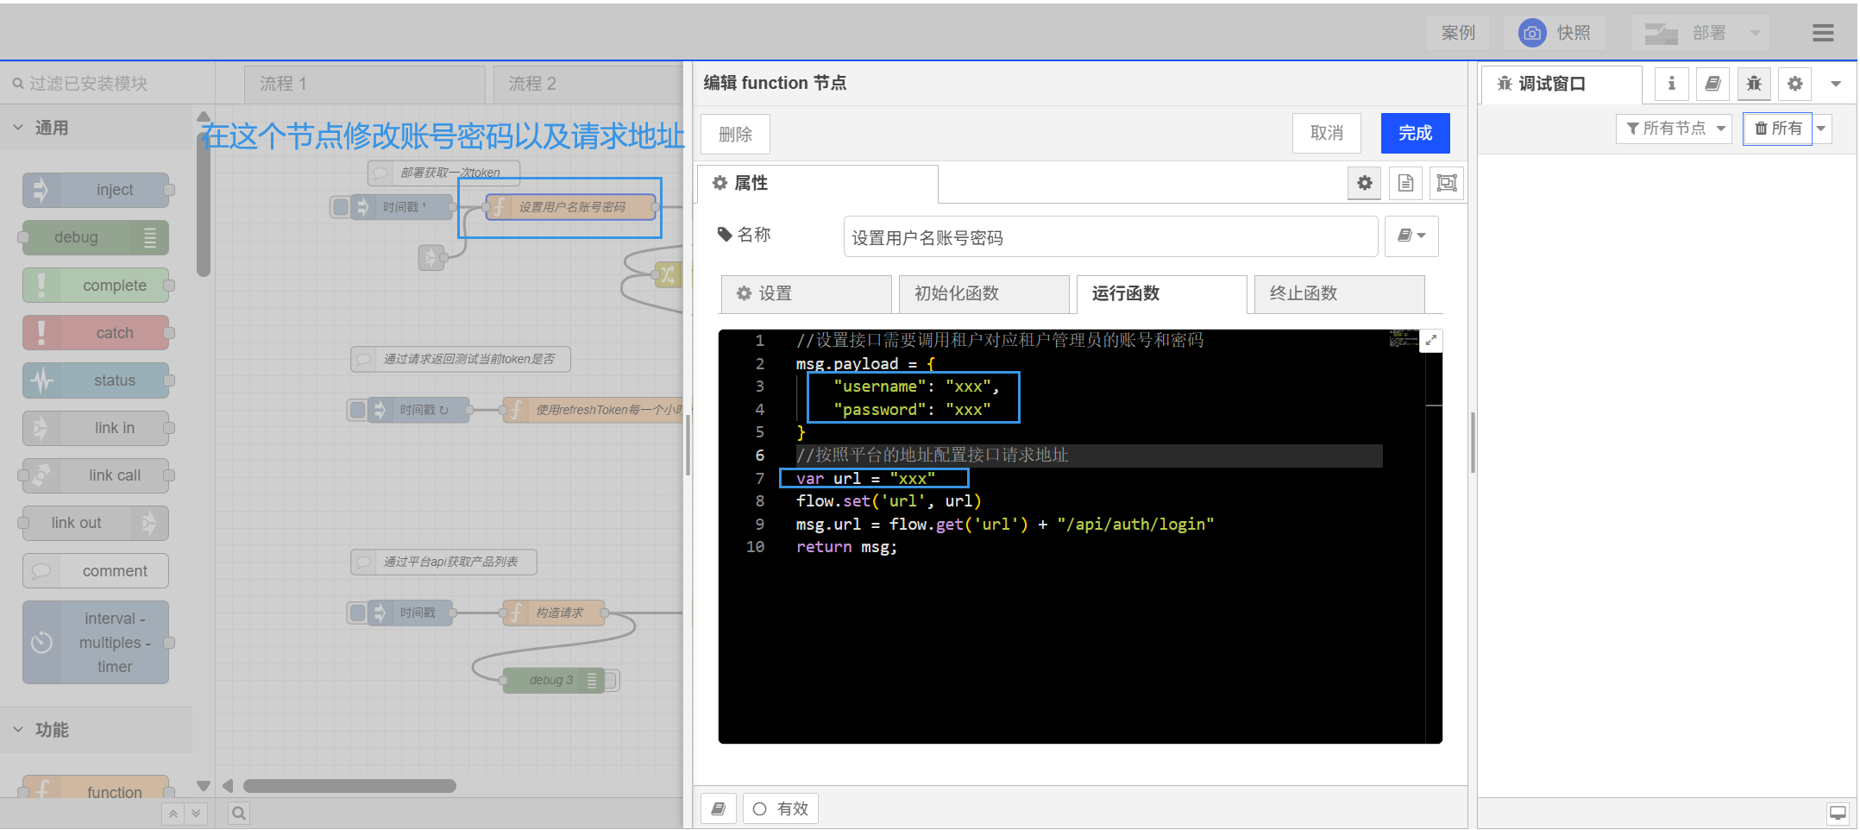Open debug window in new window icon
This screenshot has height=830, width=1860.
tap(1838, 813)
